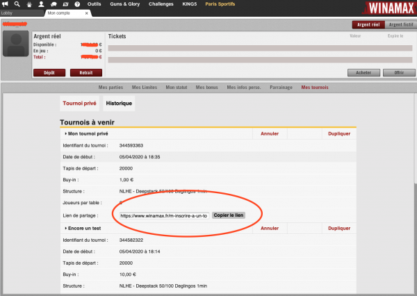Screen dimensions: 417x296
Task: Open Mes infos perso. section
Action: tap(244, 88)
